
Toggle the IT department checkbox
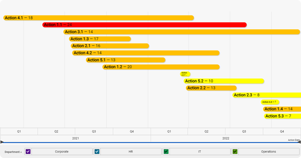click(166, 151)
